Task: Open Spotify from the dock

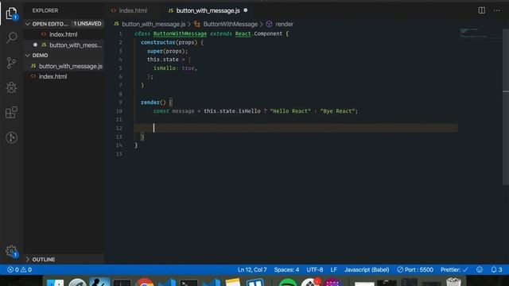Action: tap(288, 282)
